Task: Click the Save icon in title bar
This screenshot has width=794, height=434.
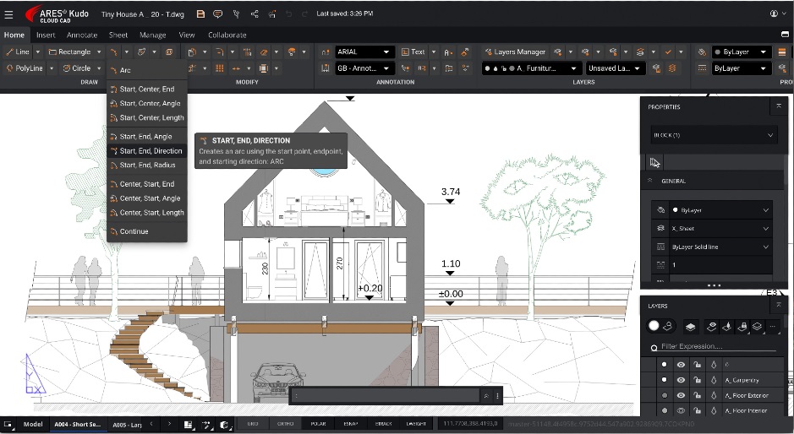Action: click(200, 14)
